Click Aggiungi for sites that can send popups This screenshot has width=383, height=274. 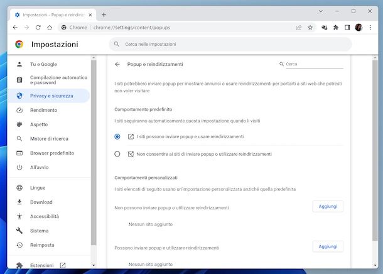(x=328, y=246)
